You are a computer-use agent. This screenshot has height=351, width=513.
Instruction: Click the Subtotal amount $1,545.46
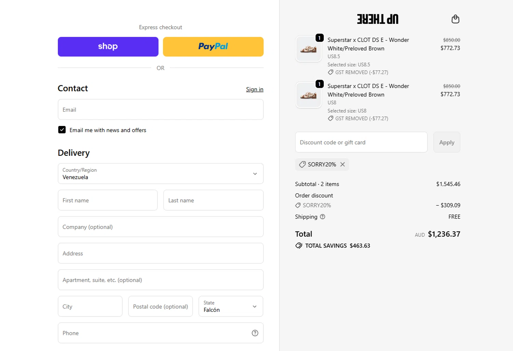click(448, 184)
